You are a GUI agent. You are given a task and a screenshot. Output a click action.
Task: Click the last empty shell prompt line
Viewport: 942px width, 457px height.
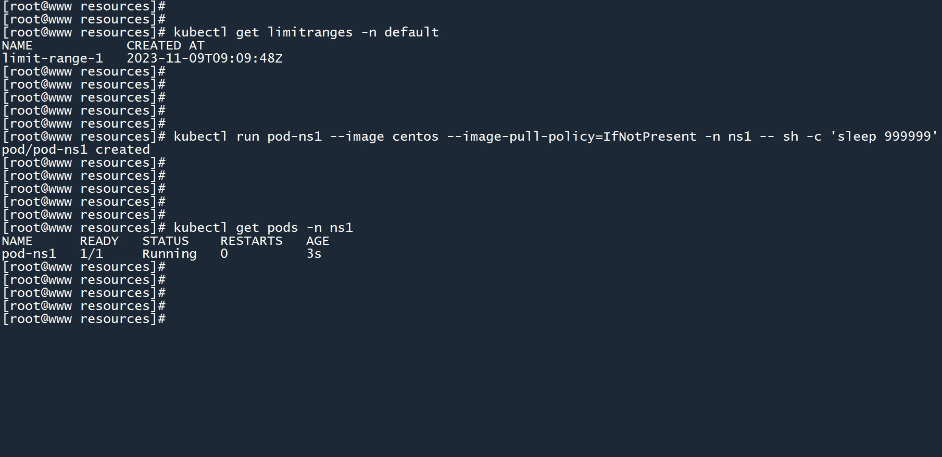coord(84,319)
